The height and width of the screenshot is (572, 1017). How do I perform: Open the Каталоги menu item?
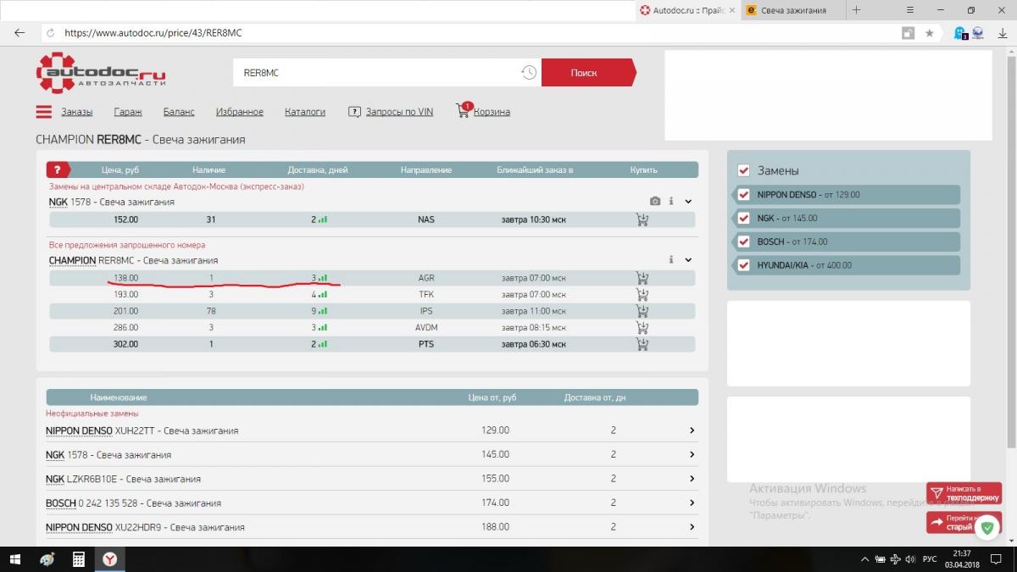coord(305,112)
